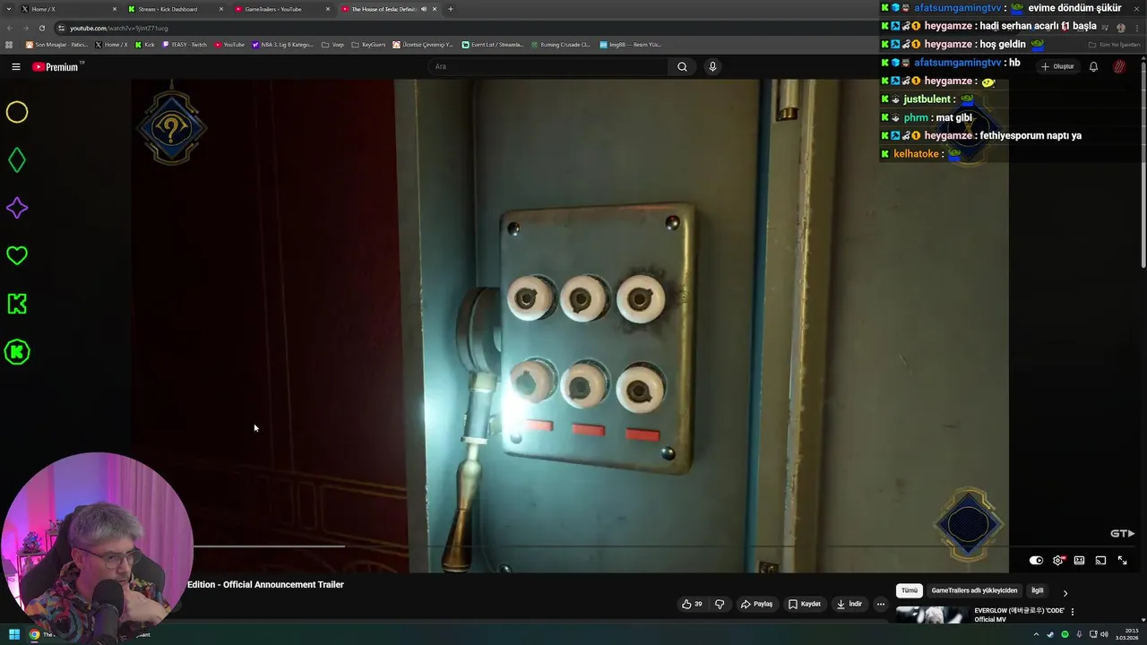Show more filter chips arrow

[x=1065, y=591]
